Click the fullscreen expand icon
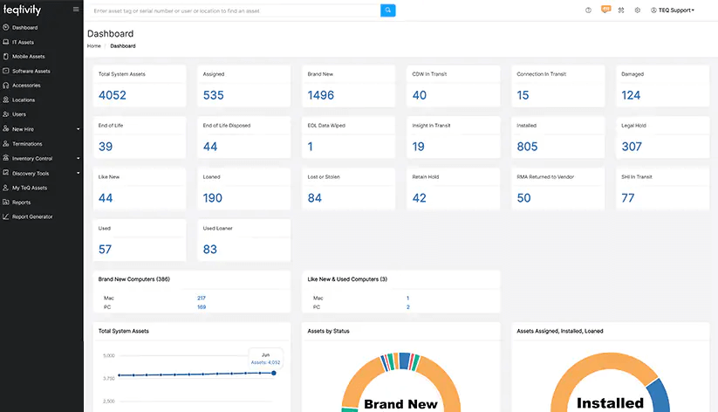This screenshot has width=718, height=412. [621, 10]
